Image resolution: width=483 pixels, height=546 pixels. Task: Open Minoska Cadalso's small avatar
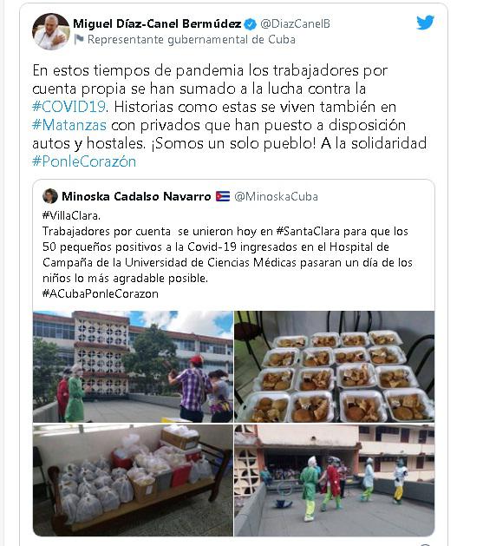[x=50, y=196]
